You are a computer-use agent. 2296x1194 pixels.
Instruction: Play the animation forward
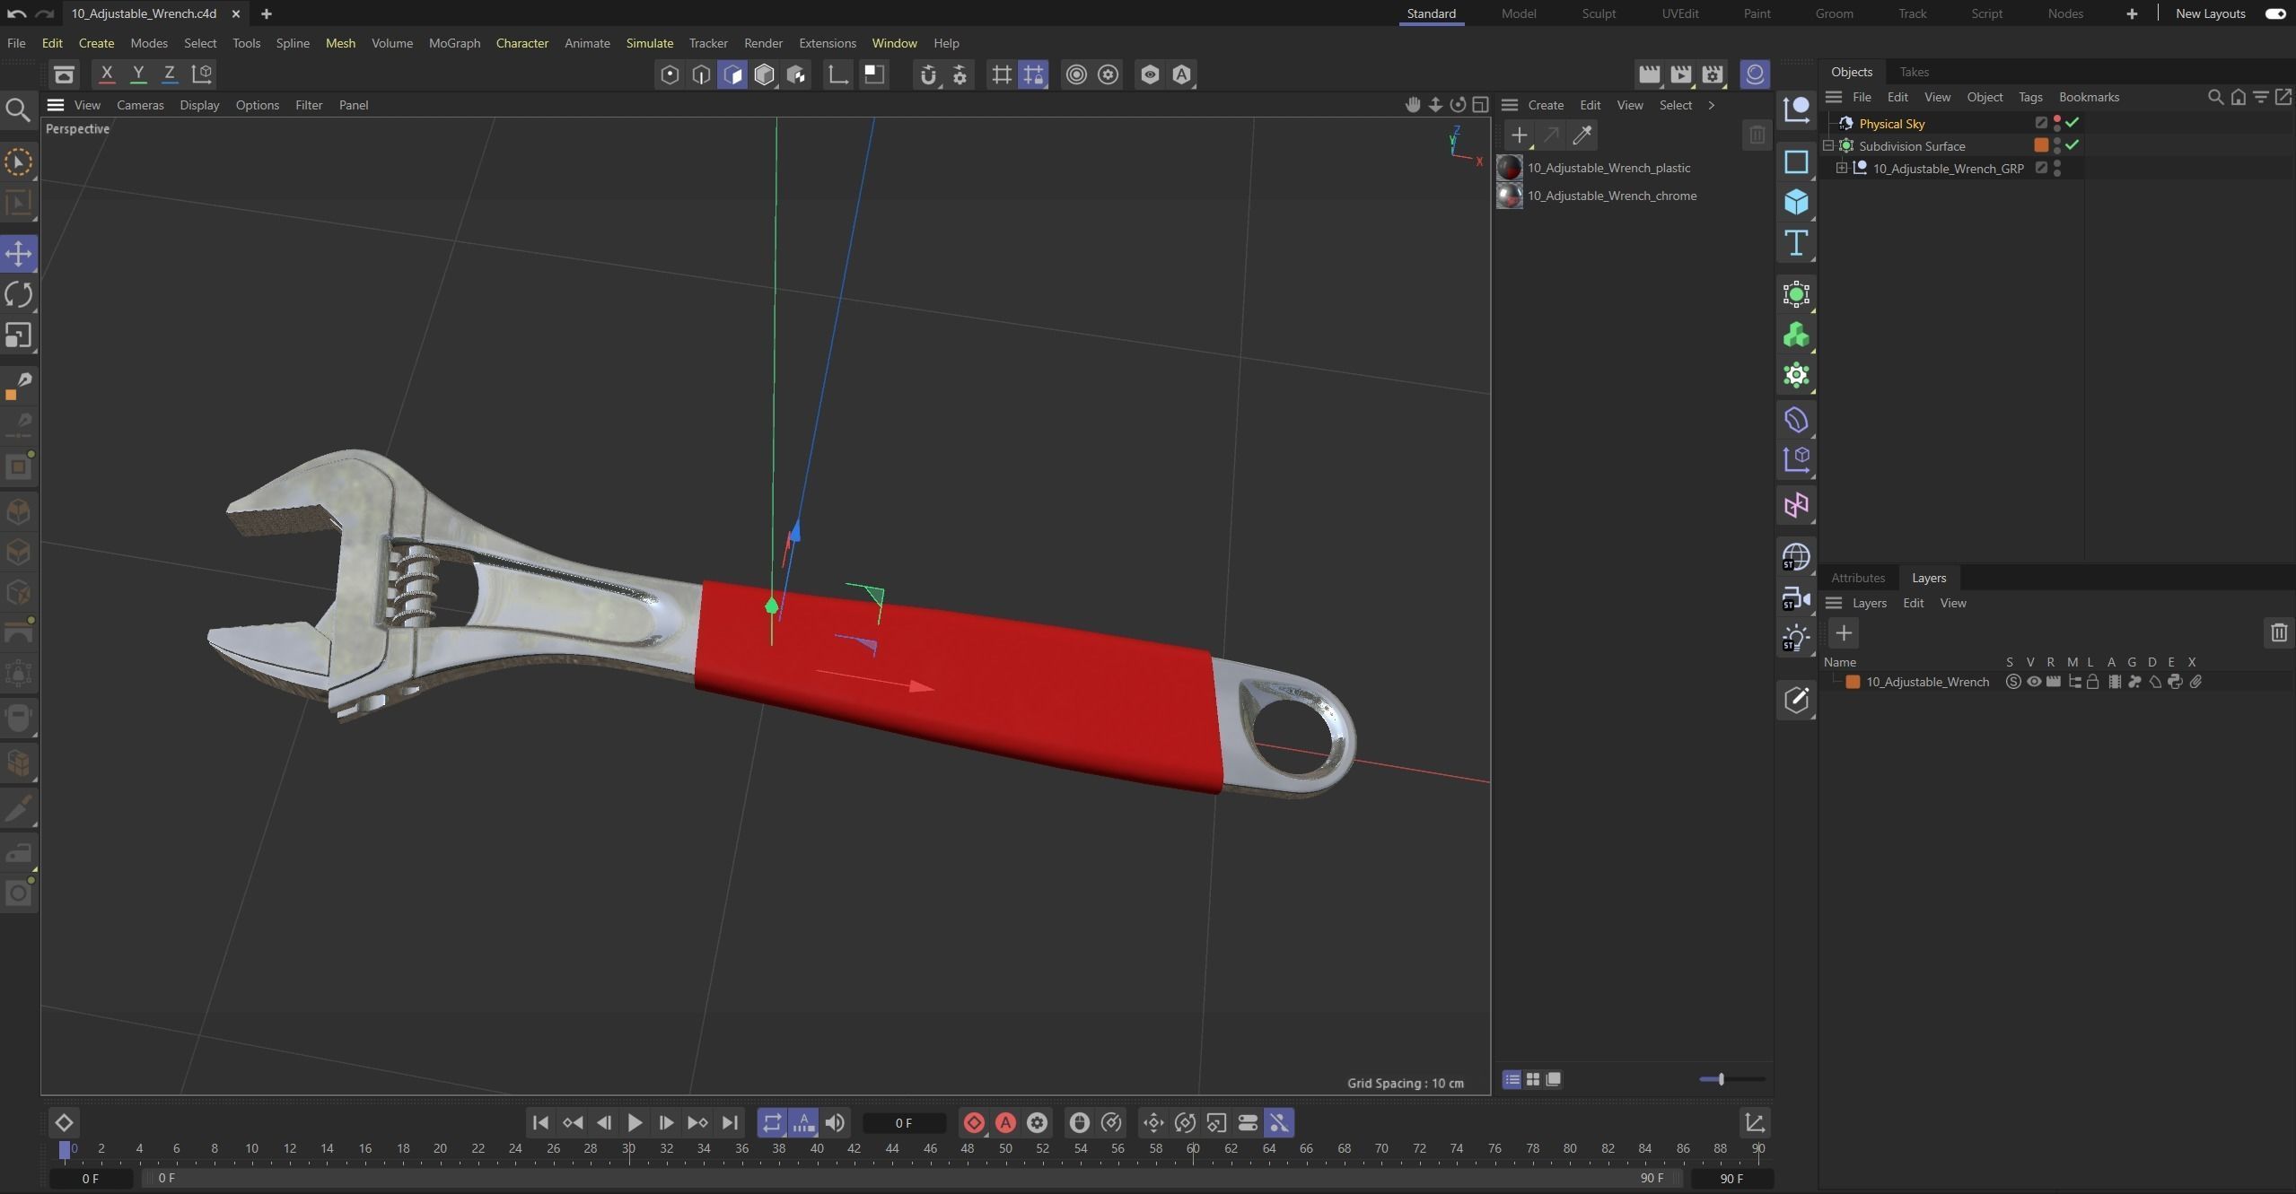pos(635,1123)
